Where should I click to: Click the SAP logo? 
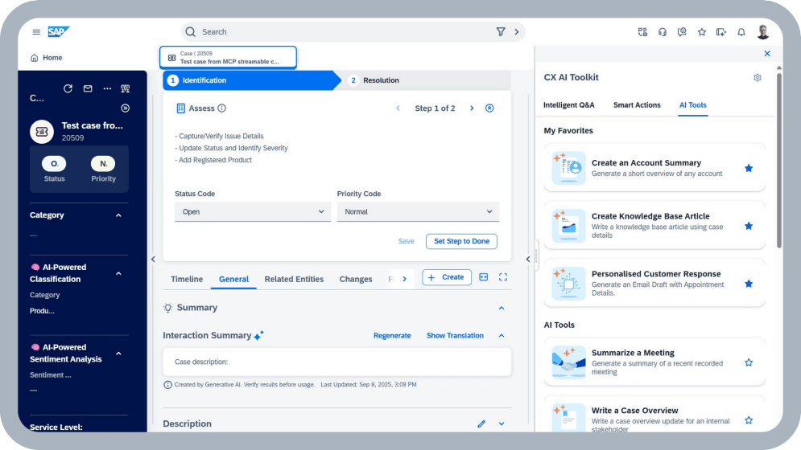pyautogui.click(x=58, y=31)
